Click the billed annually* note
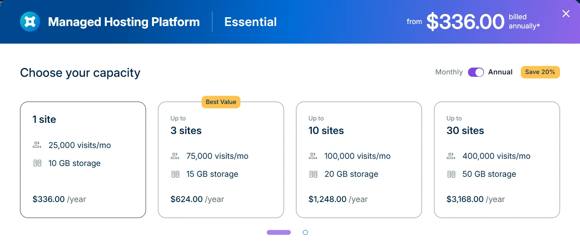 click(524, 22)
